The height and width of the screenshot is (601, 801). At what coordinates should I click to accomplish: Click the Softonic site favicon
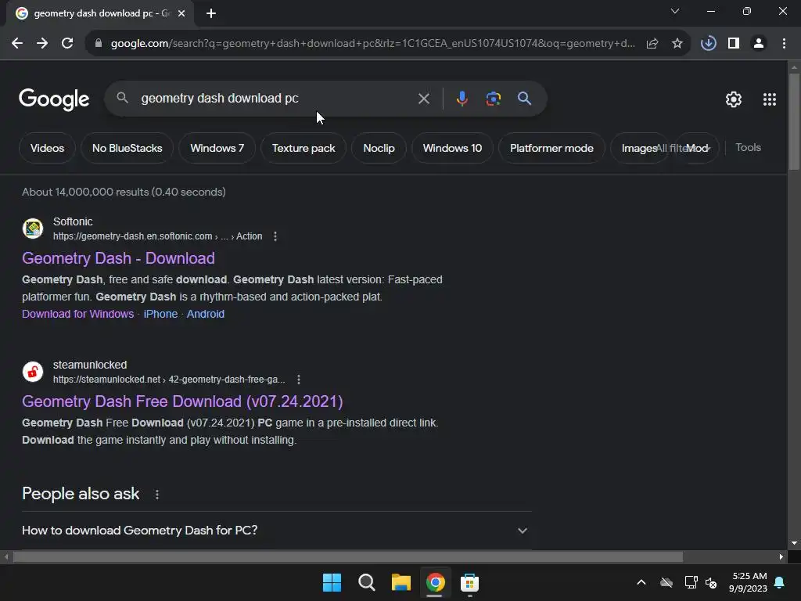33,229
